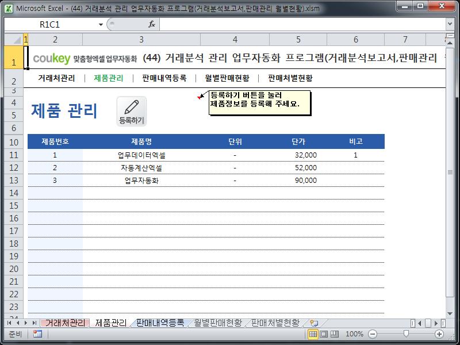Expand the formula bar chevron
460x345 pixels.
450,24
